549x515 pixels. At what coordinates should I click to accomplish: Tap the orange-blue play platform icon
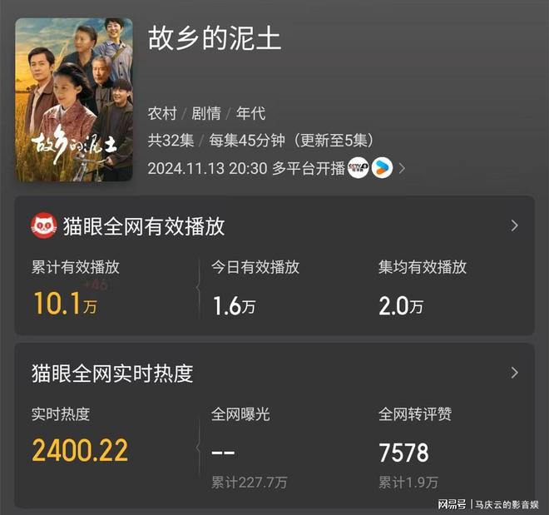pos(382,168)
